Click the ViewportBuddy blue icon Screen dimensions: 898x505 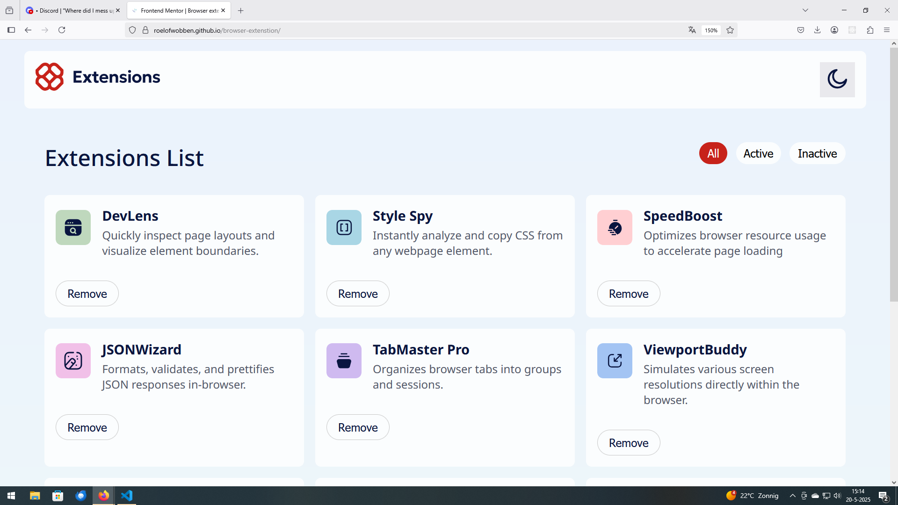[615, 361]
